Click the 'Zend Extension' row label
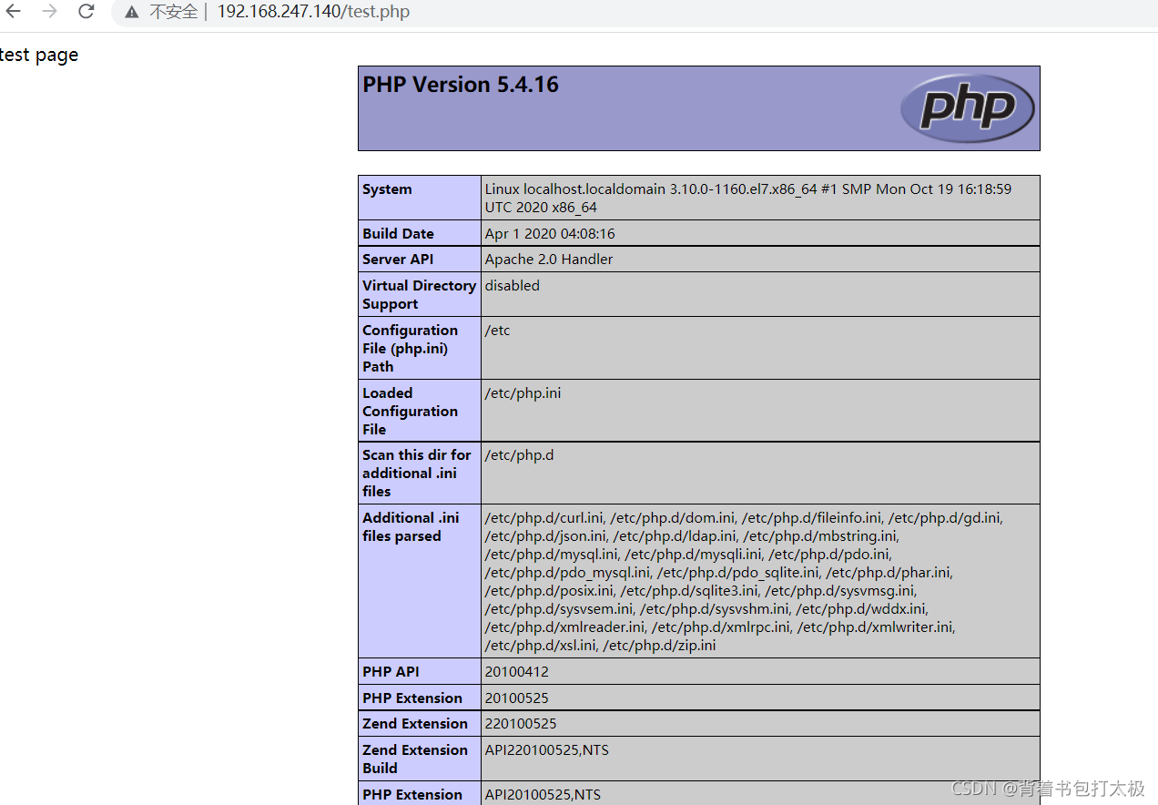 414,723
